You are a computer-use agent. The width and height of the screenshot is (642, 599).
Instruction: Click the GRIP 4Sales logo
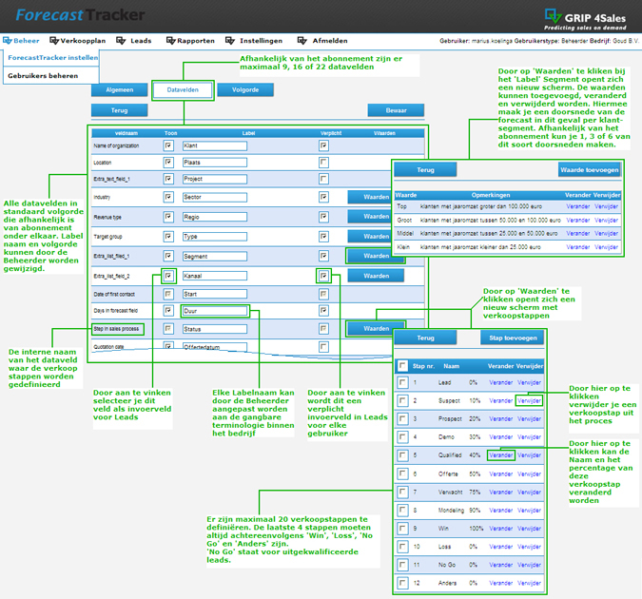tap(585, 19)
